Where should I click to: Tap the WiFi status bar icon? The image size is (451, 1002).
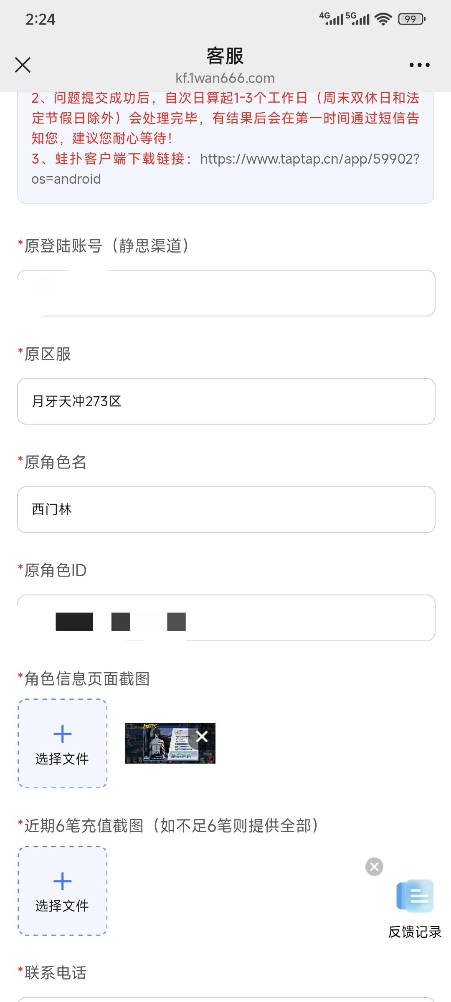pos(383,19)
